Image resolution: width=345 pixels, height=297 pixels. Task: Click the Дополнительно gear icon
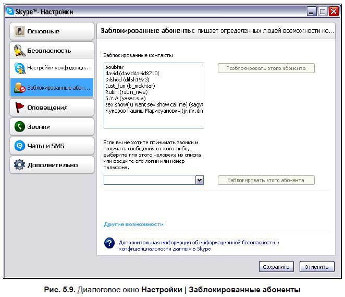point(20,165)
